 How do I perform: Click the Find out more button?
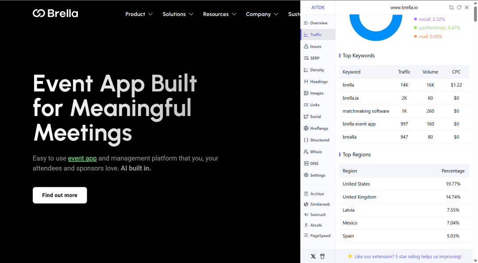60,195
